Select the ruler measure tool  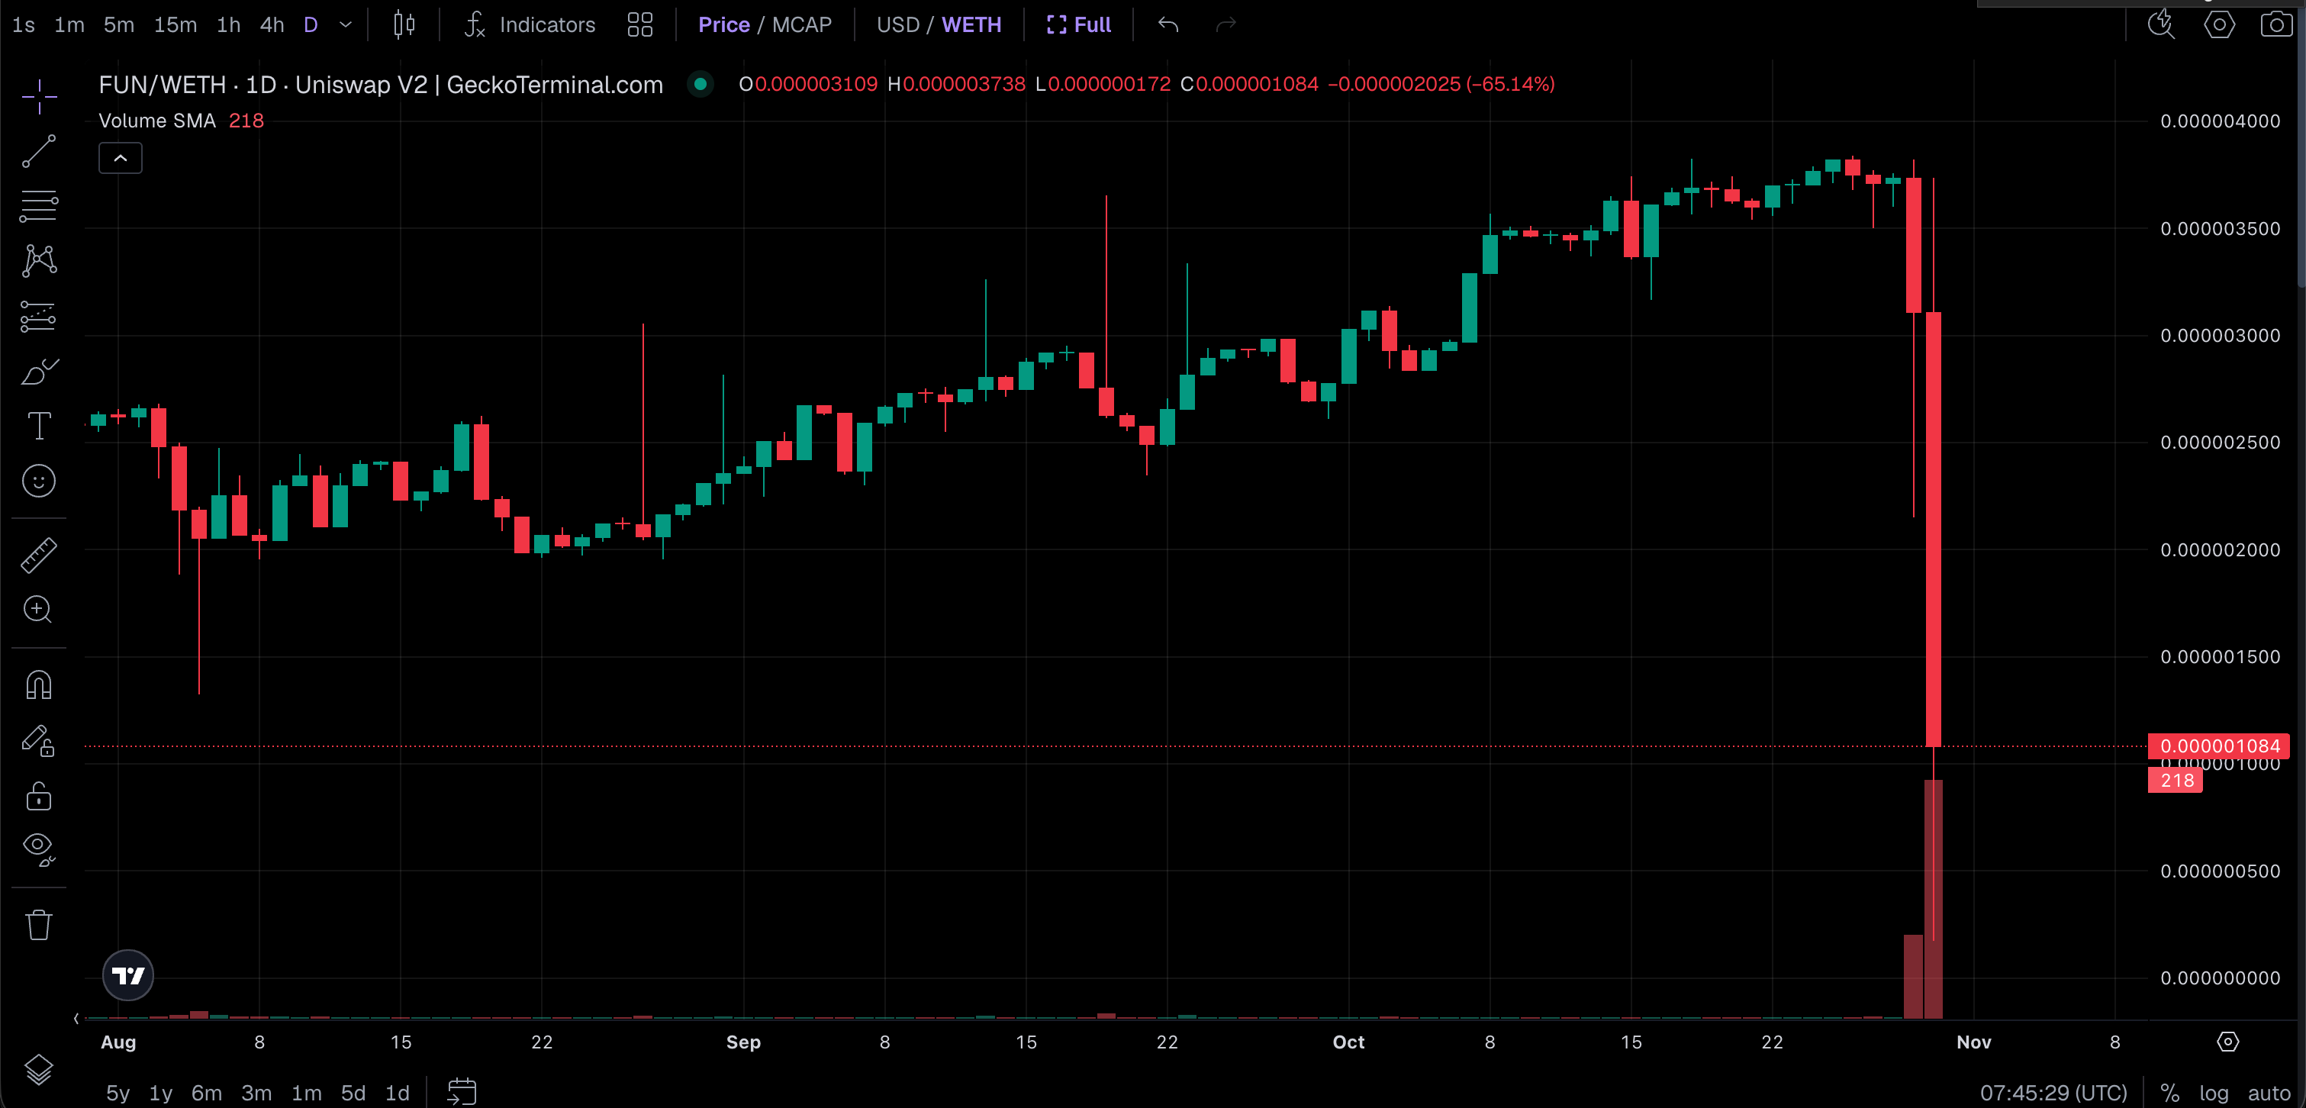pyautogui.click(x=38, y=555)
